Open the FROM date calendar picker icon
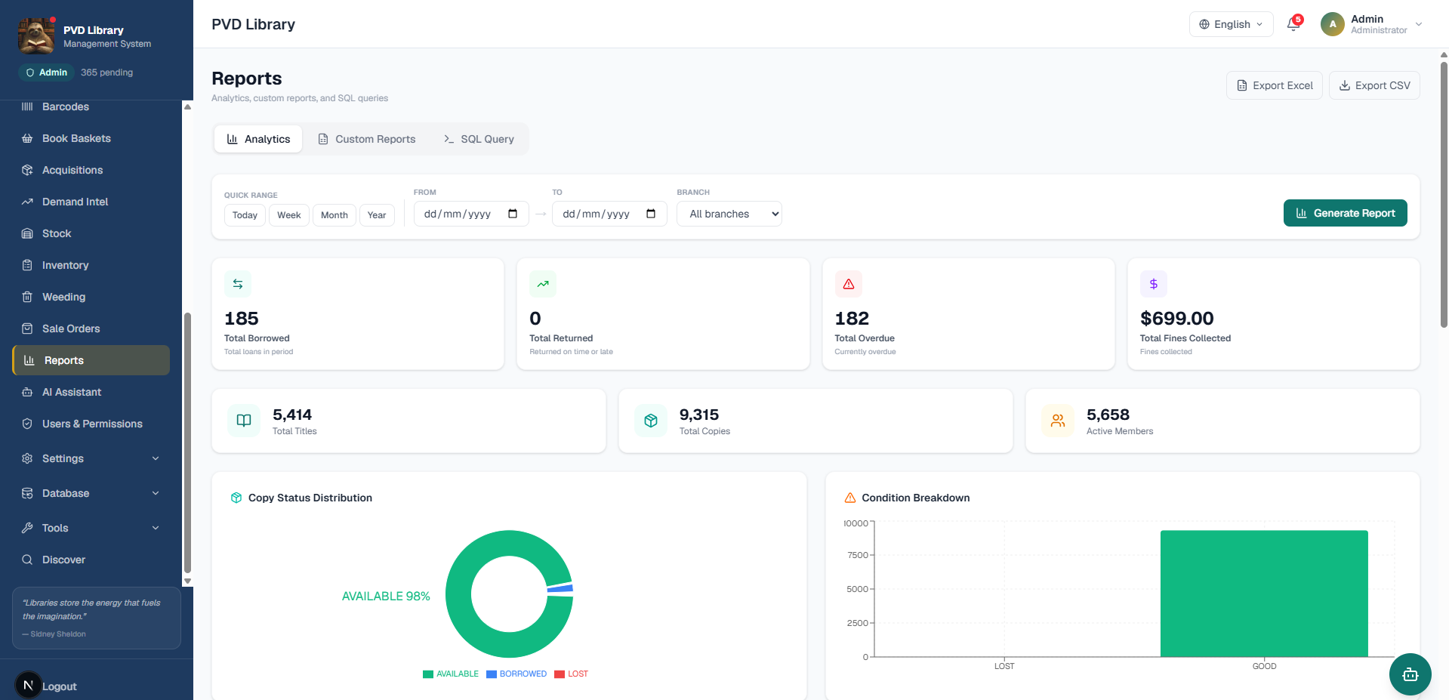 (513, 214)
